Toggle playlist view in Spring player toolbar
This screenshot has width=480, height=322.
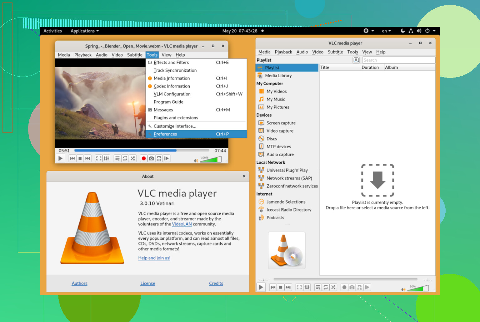tap(117, 158)
